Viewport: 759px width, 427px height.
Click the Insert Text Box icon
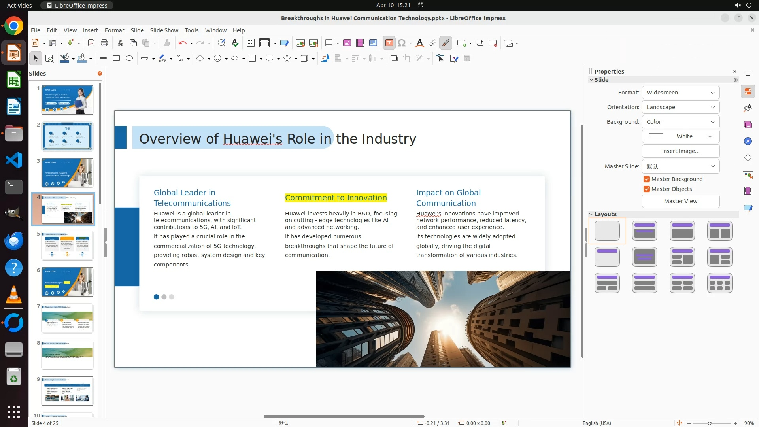pyautogui.click(x=389, y=43)
